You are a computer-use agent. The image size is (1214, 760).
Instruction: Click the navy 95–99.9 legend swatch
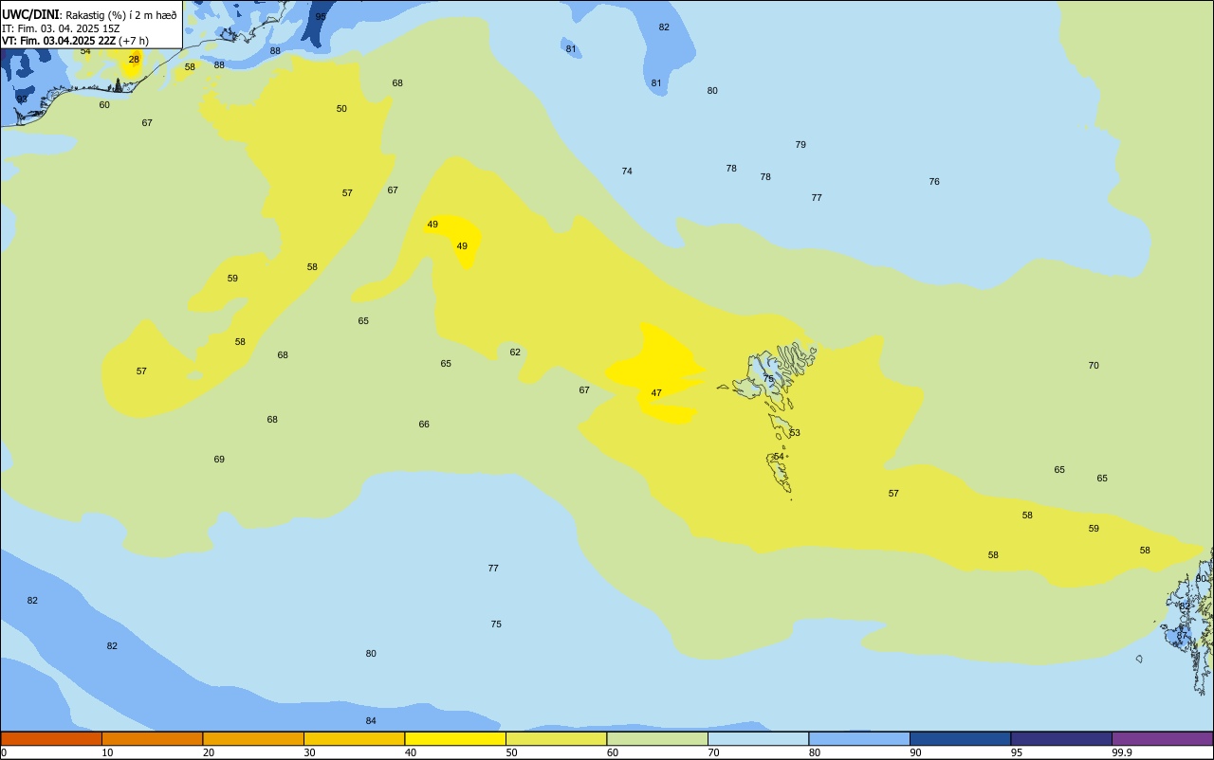1061,738
